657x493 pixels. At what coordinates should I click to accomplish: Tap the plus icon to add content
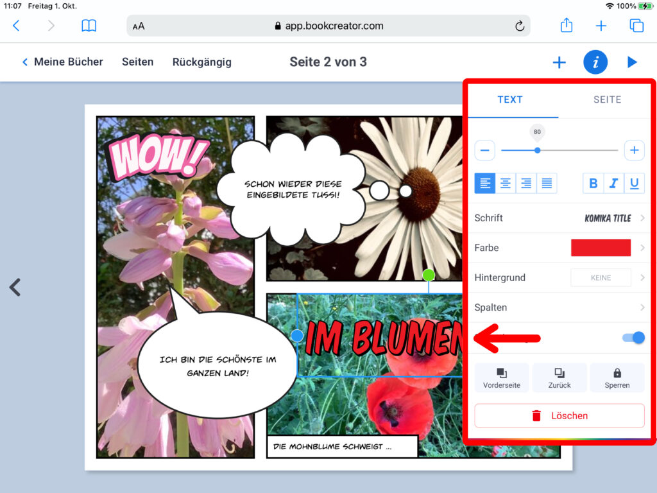[559, 62]
